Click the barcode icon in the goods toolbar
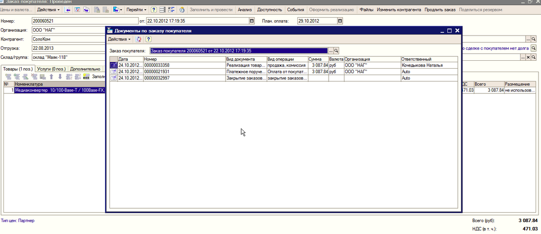 click(x=86, y=77)
